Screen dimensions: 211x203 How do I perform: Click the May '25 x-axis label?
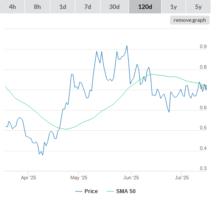tap(79, 178)
